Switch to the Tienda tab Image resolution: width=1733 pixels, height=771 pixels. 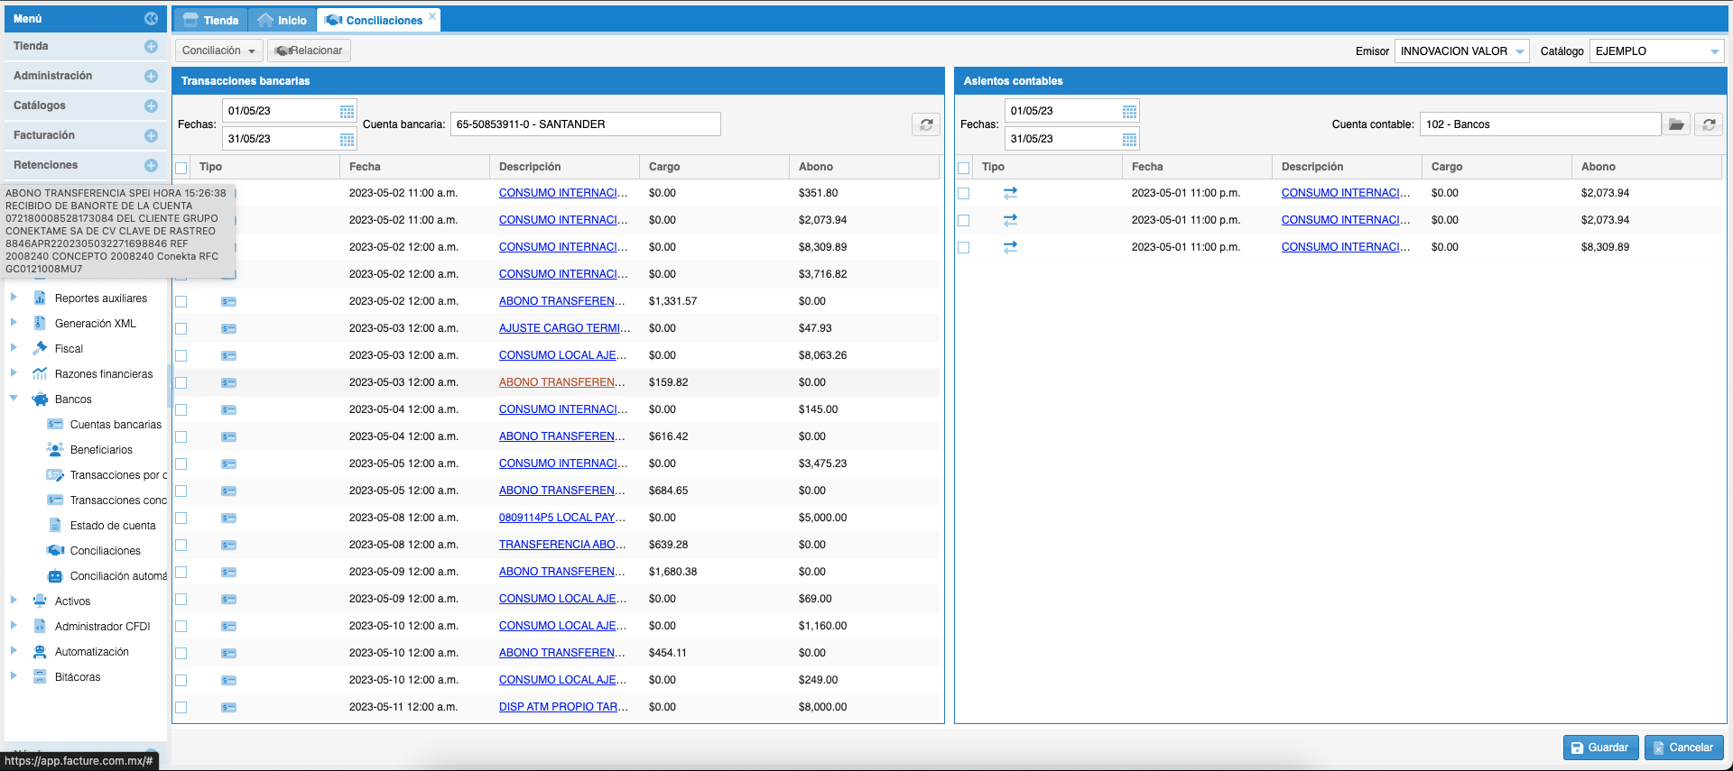[211, 20]
